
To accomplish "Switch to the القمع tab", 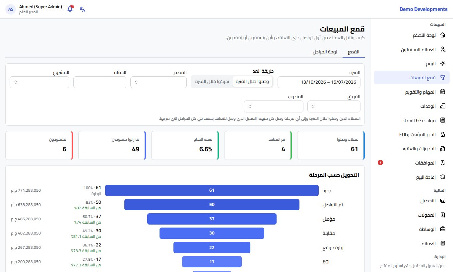I will coord(354,52).
